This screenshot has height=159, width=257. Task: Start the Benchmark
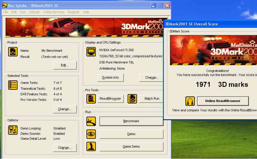tap(131, 121)
